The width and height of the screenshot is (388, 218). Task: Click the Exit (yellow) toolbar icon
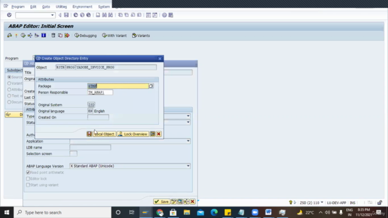[x=82, y=15]
